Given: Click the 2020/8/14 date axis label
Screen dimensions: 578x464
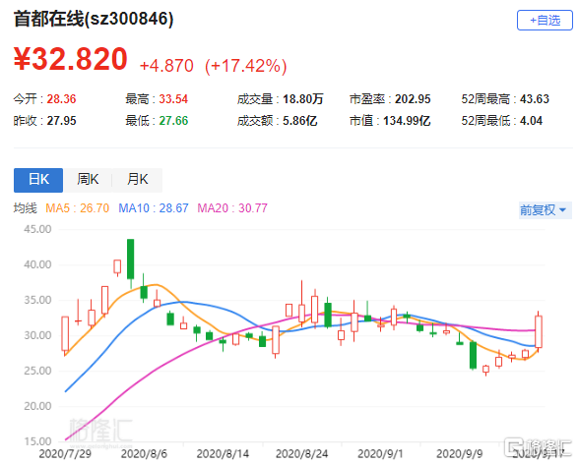Looking at the screenshot, I should (223, 454).
